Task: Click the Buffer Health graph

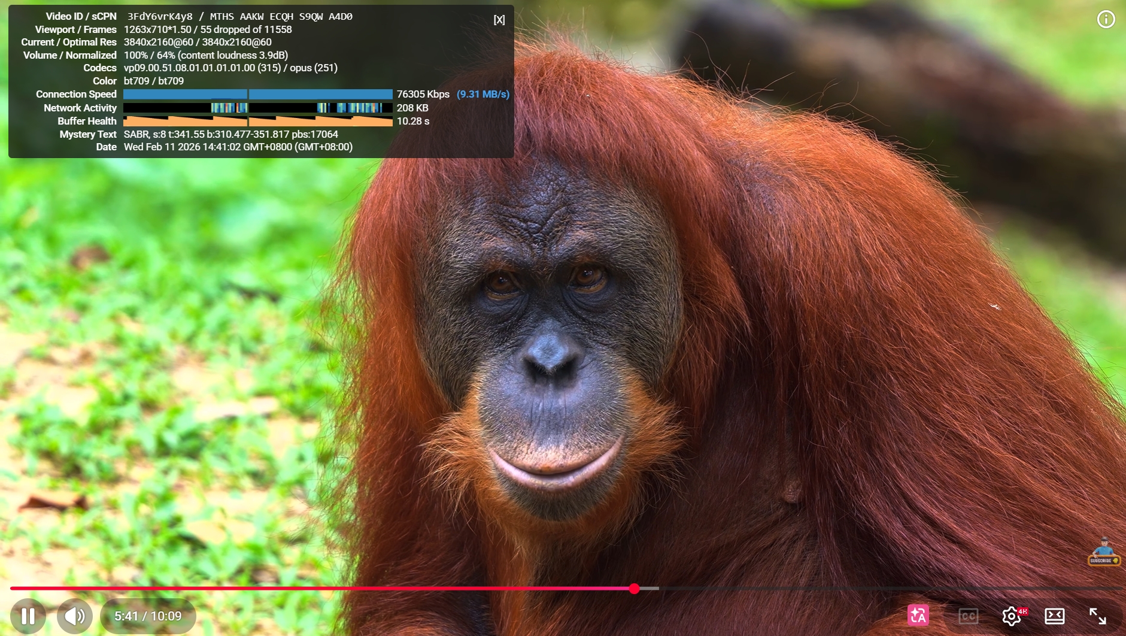Action: click(x=258, y=121)
